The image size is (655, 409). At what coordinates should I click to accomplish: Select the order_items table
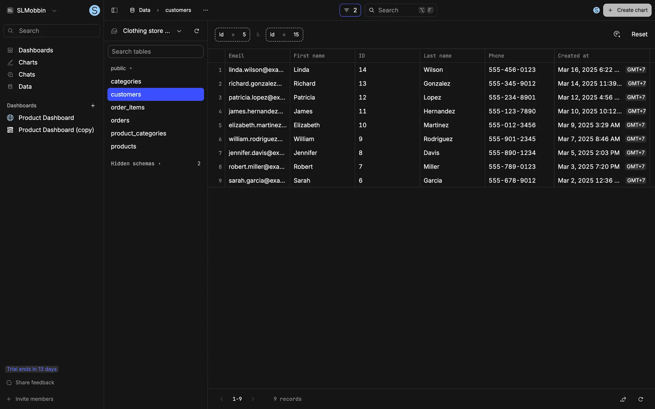128,107
